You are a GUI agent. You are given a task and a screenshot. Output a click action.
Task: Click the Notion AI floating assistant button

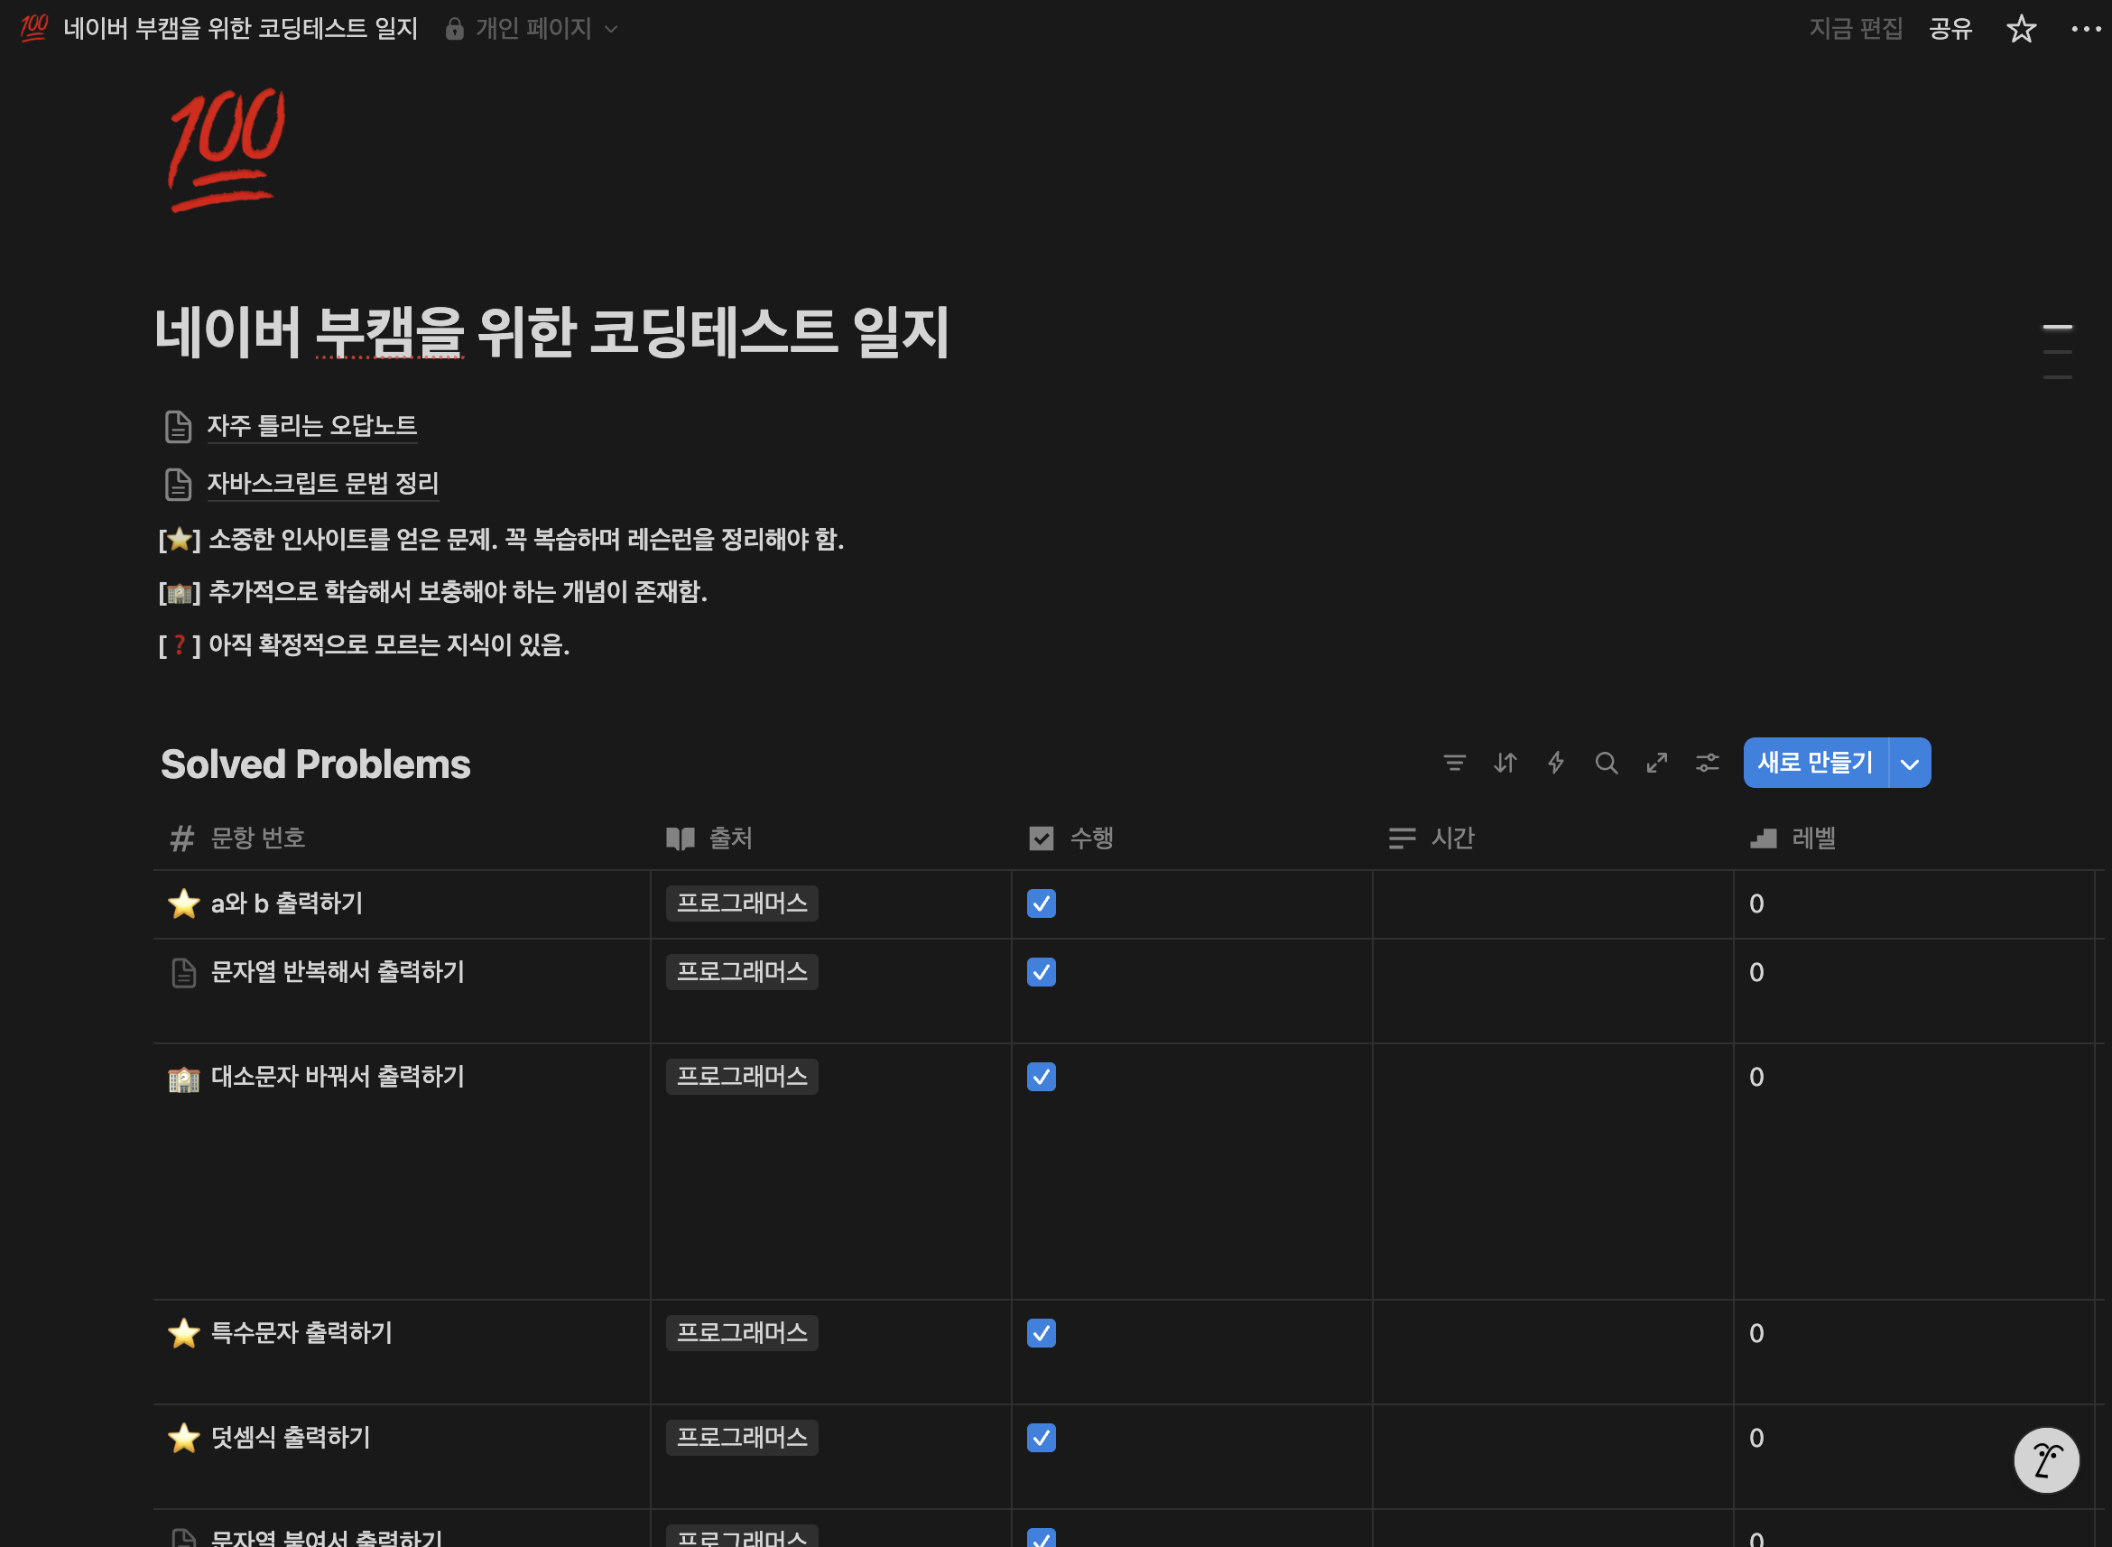(2045, 1459)
